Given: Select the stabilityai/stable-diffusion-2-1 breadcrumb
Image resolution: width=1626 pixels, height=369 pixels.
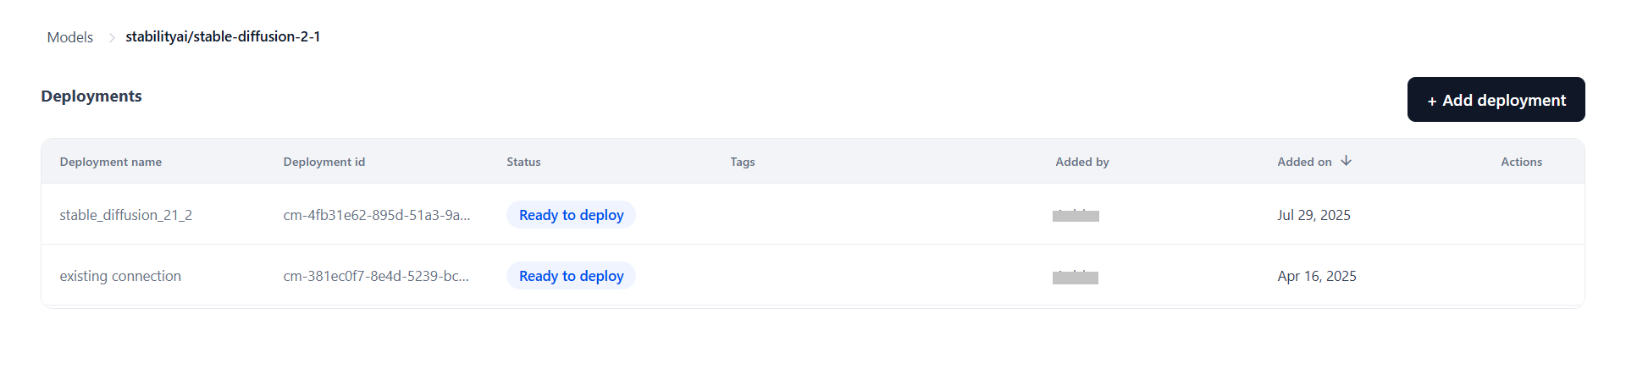Looking at the screenshot, I should 223,36.
